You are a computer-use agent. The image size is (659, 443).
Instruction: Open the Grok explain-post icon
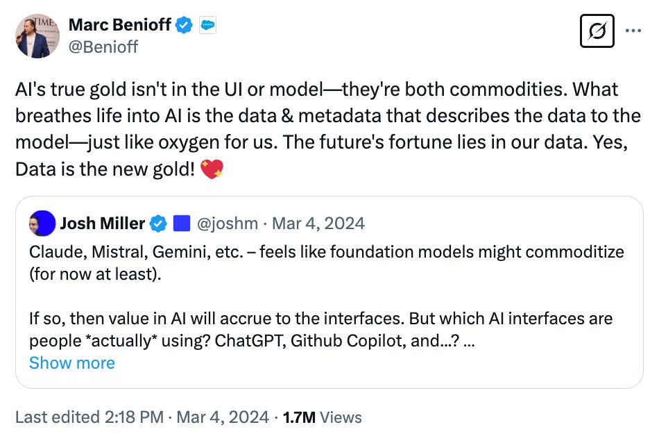coord(597,31)
